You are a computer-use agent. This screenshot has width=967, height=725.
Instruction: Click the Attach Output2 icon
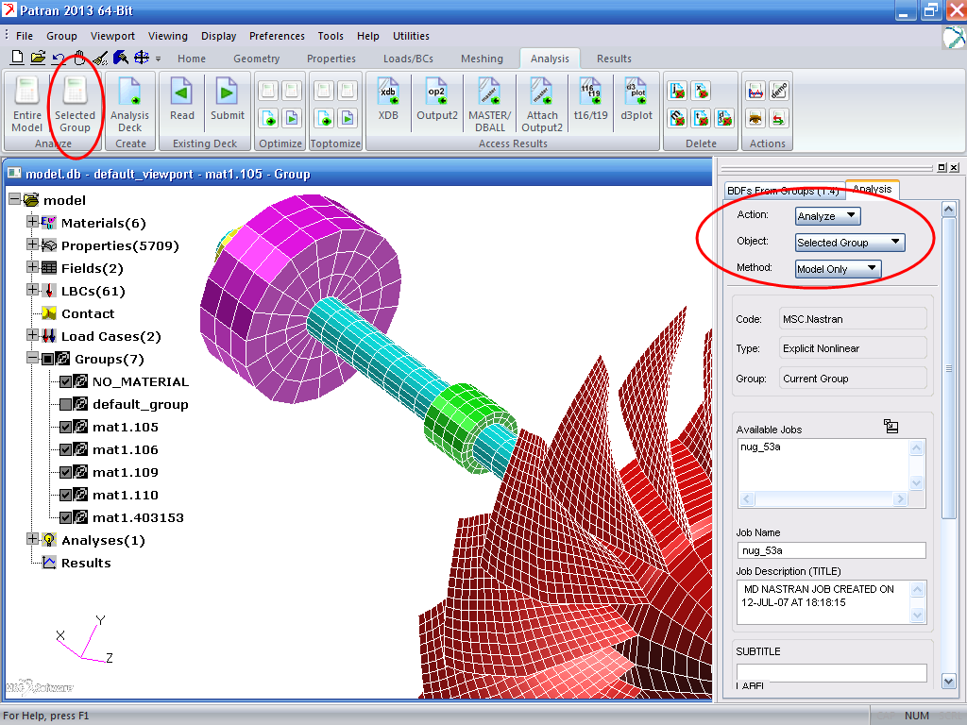click(x=541, y=104)
